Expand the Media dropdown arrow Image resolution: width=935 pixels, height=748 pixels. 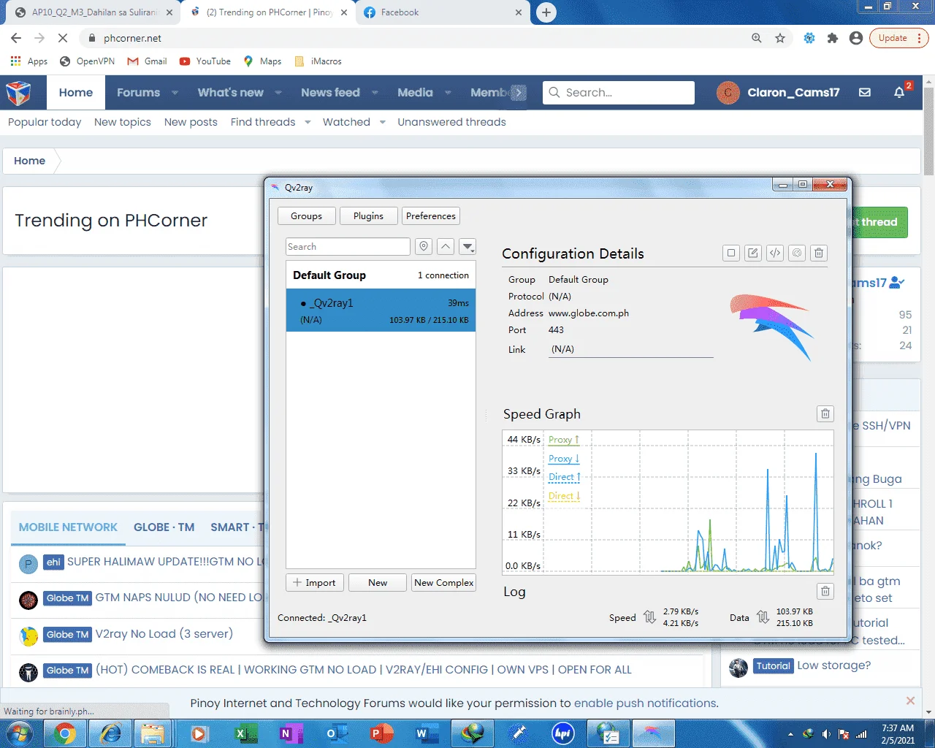coord(448,93)
